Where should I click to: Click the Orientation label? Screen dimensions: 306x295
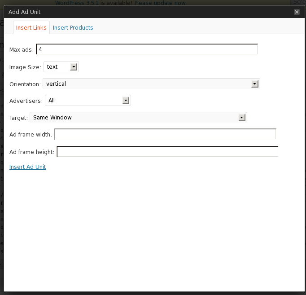coord(25,84)
